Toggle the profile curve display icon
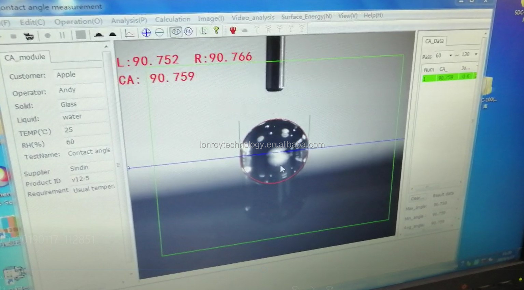This screenshot has width=524, height=290. click(x=129, y=33)
